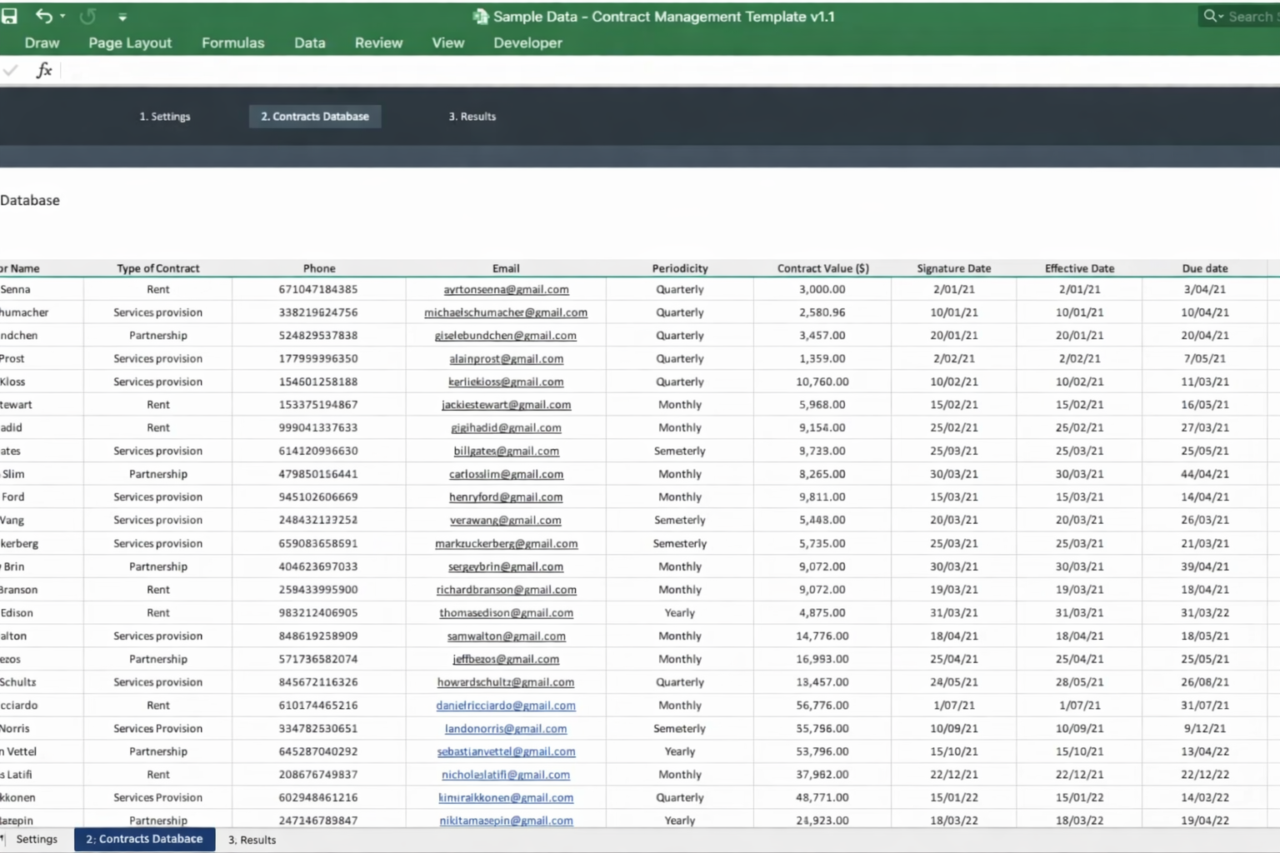Click the Excel file icon beside title
Image resolution: width=1280 pixels, height=853 pixels.
[x=481, y=17]
